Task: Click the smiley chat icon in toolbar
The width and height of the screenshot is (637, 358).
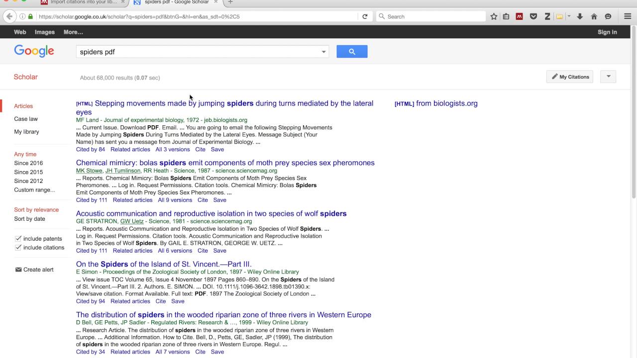Action: pyautogui.click(x=608, y=16)
